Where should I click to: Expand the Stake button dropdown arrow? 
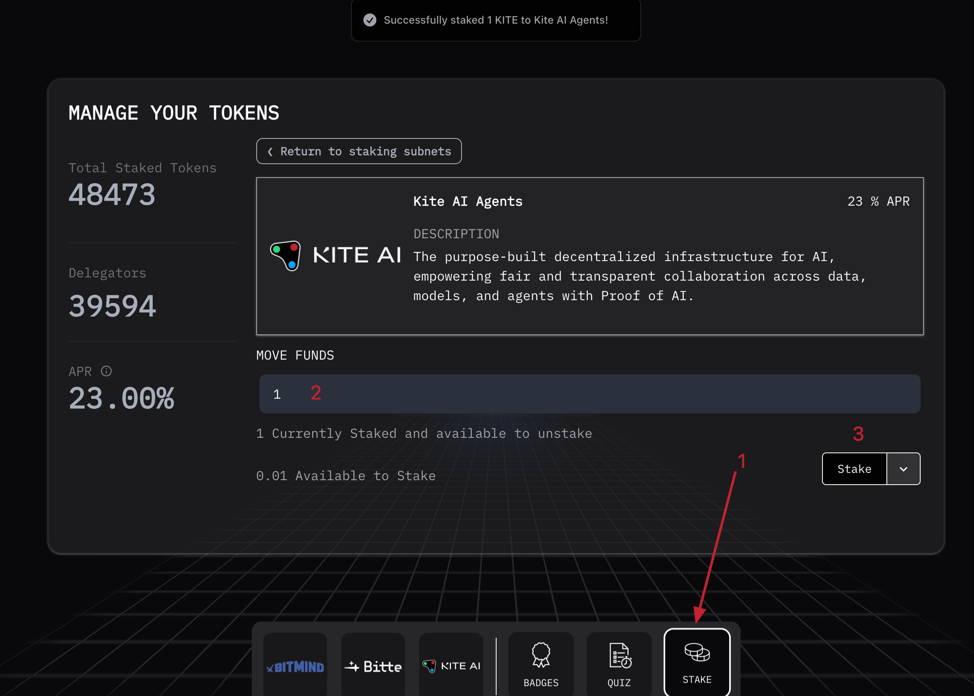[903, 469]
